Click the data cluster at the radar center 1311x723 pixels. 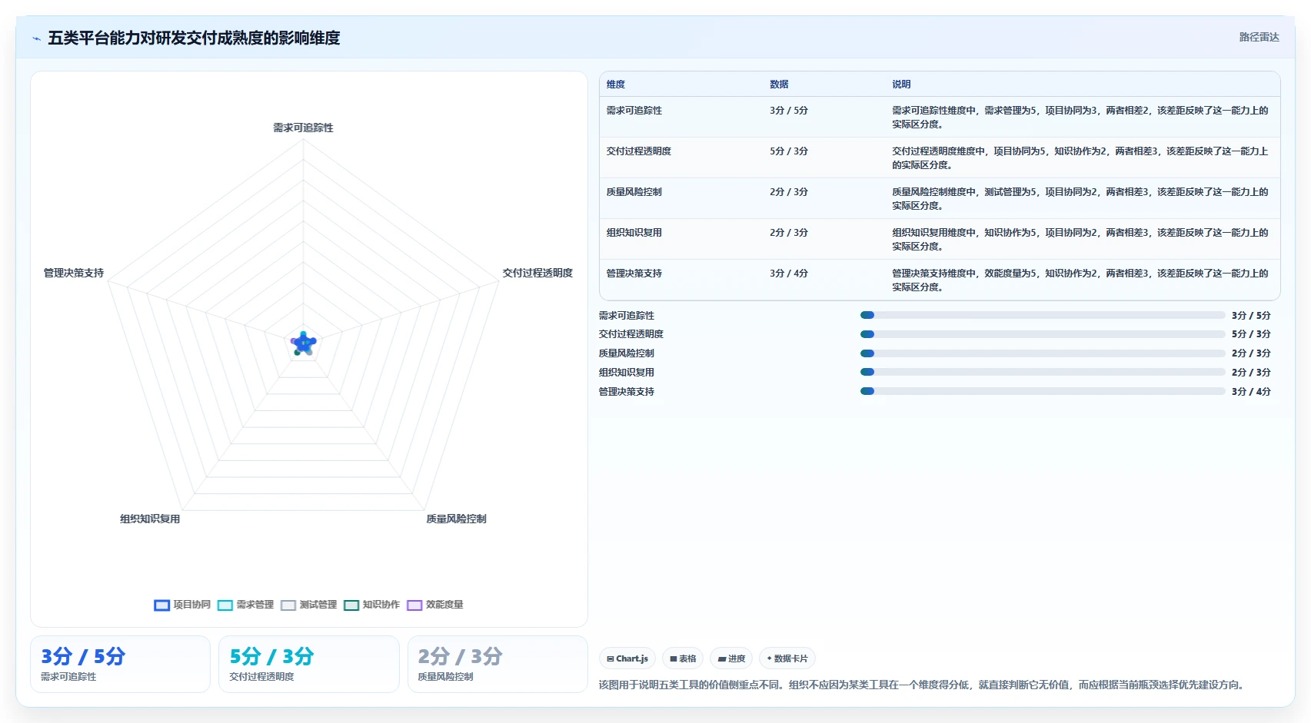[304, 343]
